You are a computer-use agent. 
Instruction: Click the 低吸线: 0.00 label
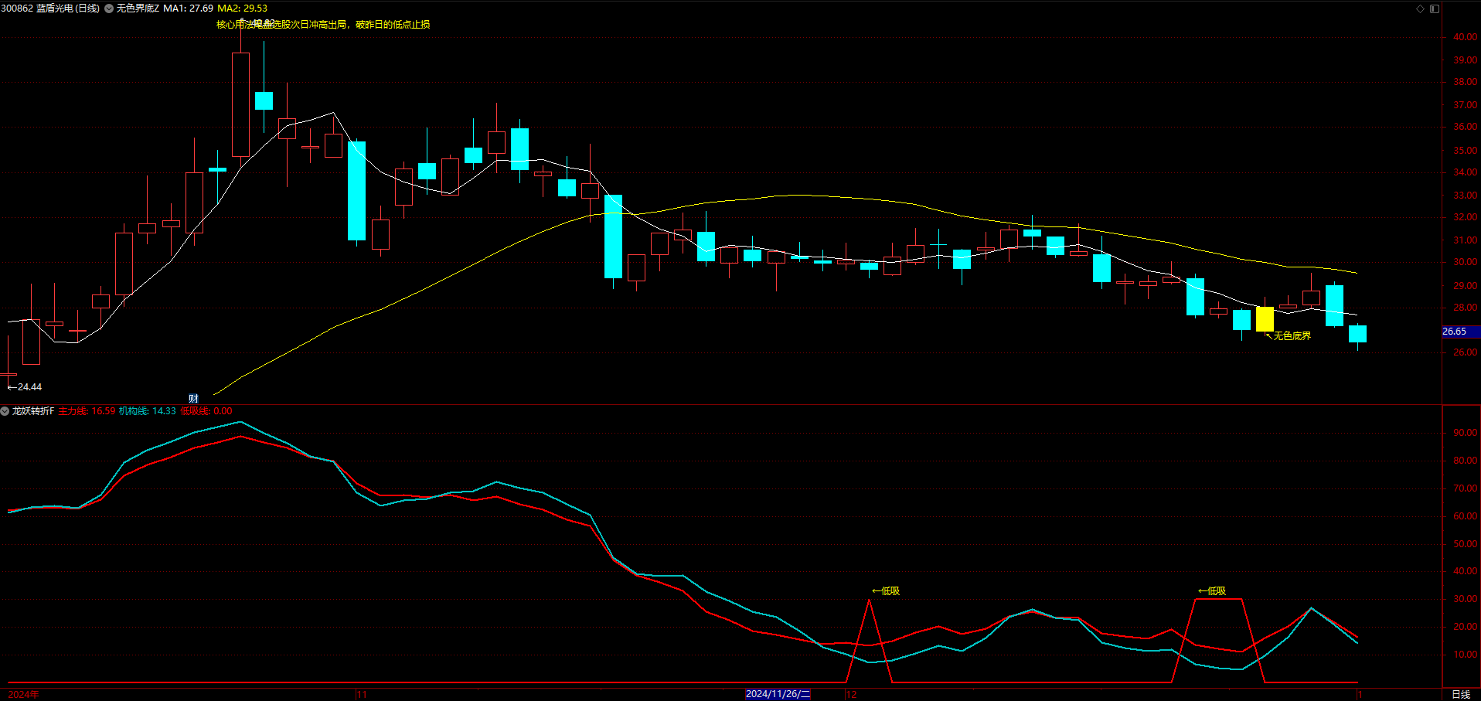(x=206, y=411)
